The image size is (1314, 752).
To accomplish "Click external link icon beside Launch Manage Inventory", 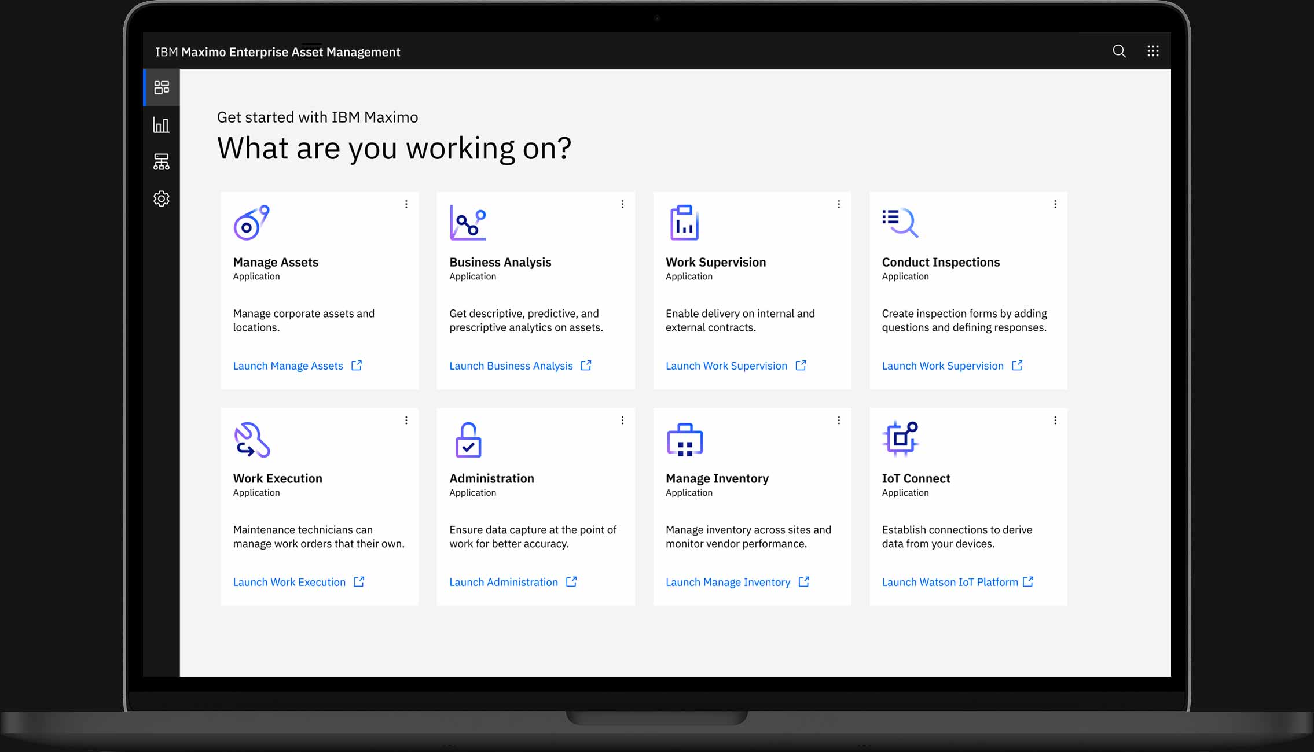I will (803, 582).
